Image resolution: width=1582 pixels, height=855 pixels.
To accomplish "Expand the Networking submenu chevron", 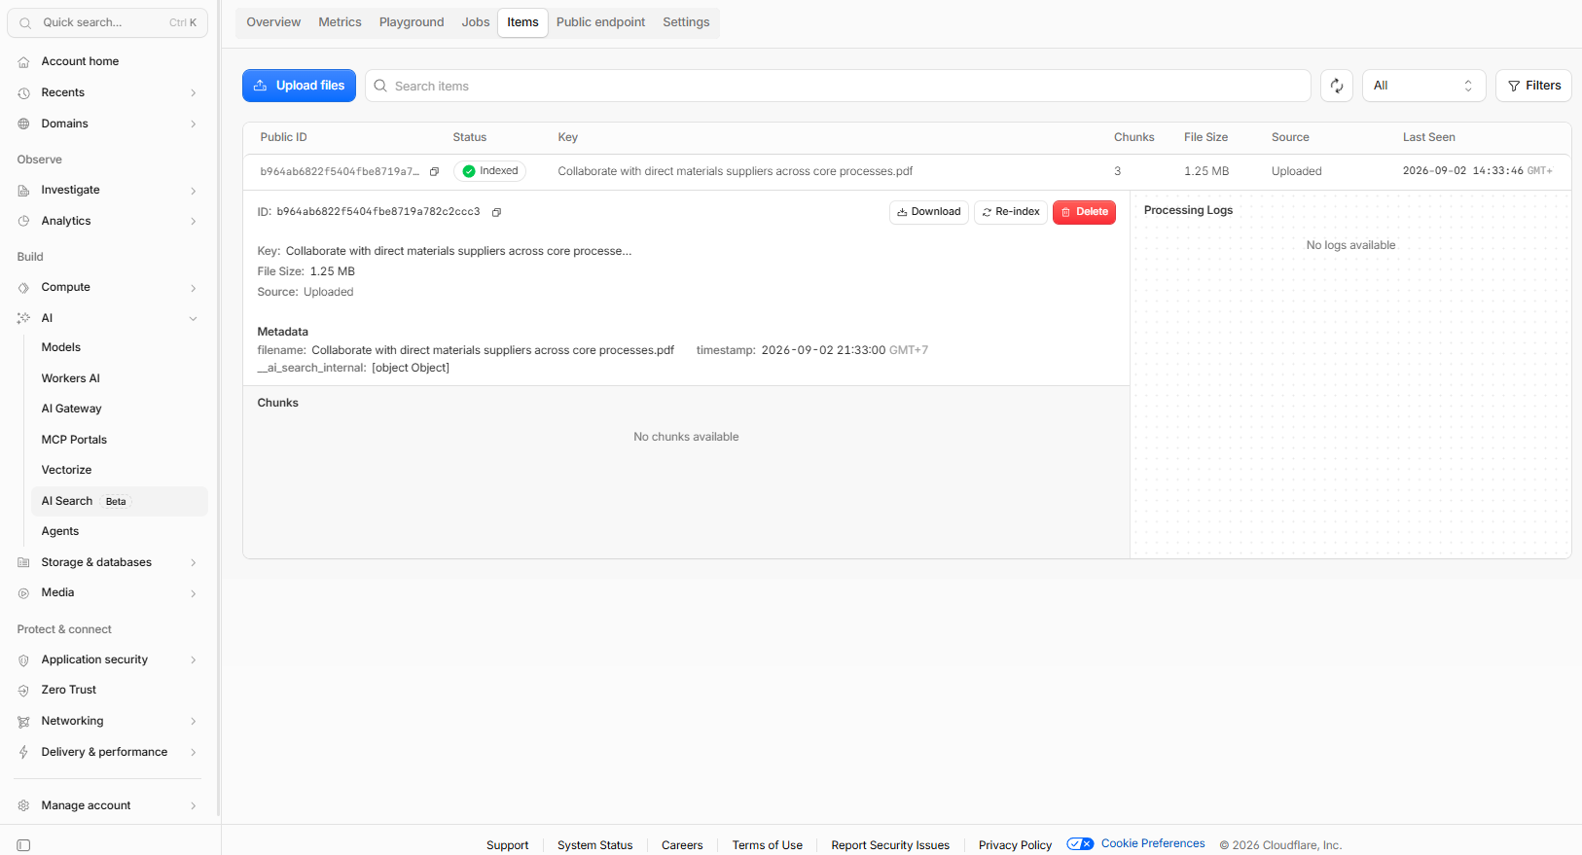I will (194, 722).
